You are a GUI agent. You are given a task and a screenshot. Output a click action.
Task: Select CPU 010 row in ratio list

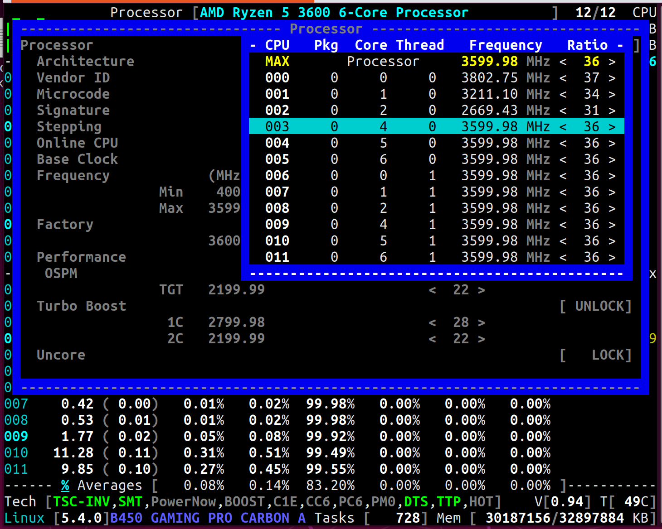point(437,240)
